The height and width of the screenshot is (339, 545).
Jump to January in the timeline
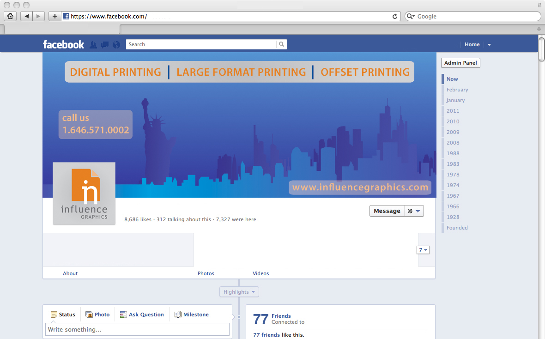[455, 100]
